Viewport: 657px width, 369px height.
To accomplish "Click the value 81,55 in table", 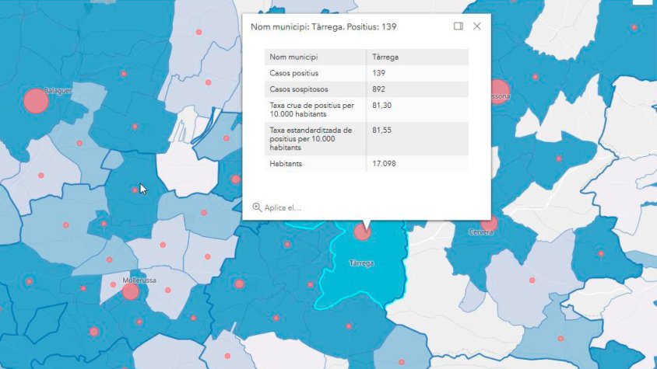I will [381, 130].
